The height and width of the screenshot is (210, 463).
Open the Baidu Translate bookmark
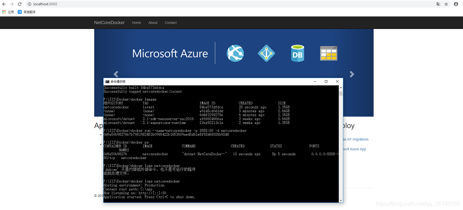[x=27, y=12]
